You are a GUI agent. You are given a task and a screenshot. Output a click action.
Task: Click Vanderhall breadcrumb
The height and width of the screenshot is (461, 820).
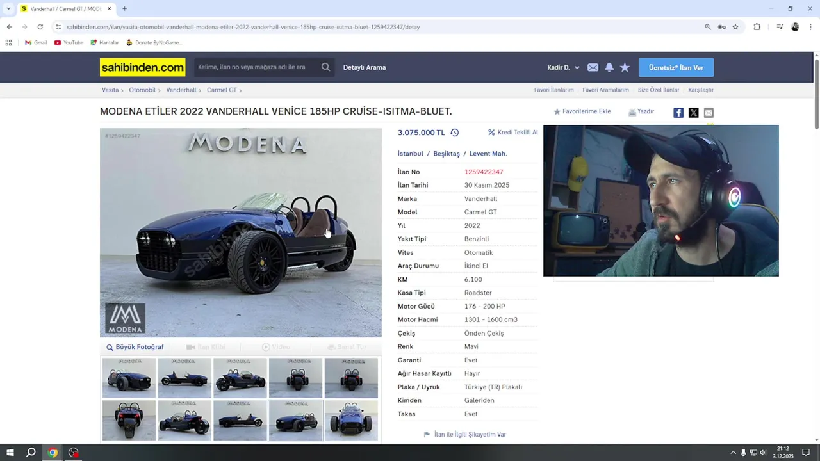pos(181,90)
